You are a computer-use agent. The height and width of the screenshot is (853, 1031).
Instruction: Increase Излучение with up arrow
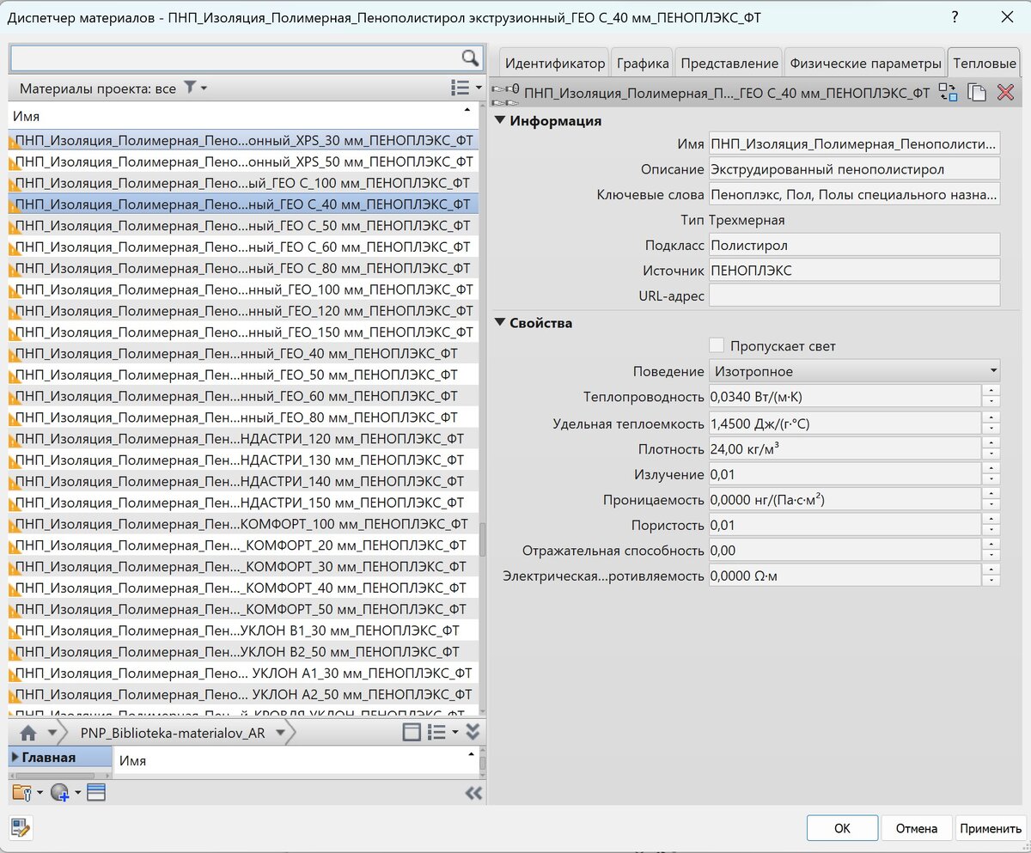click(x=991, y=468)
